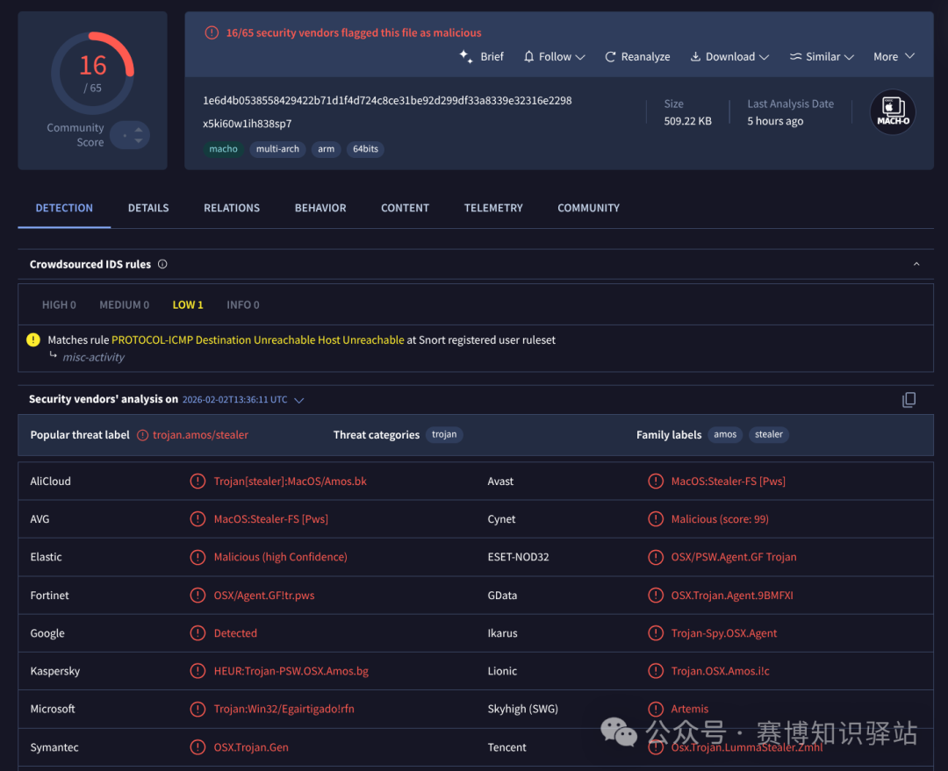Image resolution: width=948 pixels, height=771 pixels.
Task: Open the PROTOCOL-ICMP Destination Unreachable rule link
Action: [257, 339]
